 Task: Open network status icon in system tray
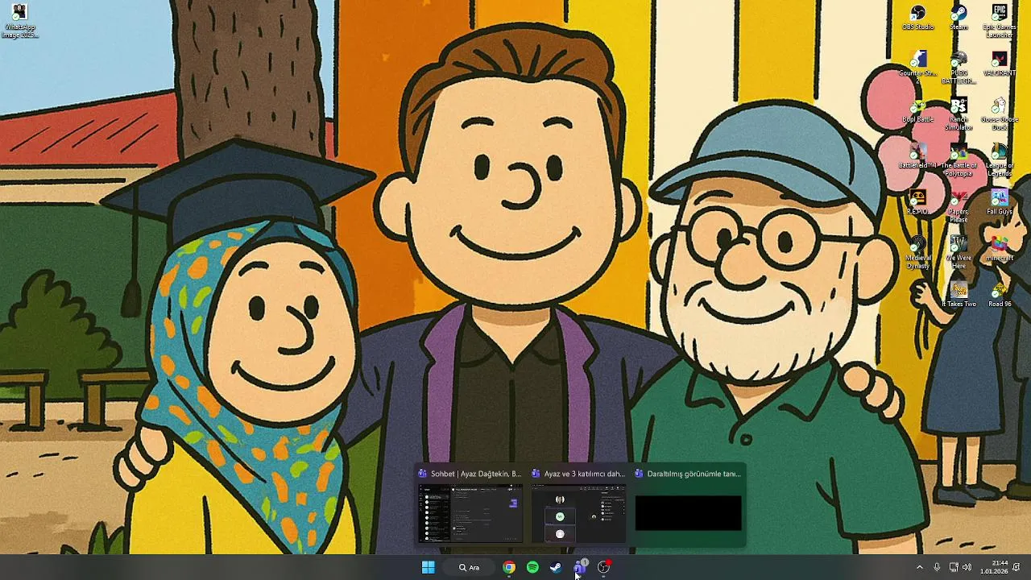(954, 567)
